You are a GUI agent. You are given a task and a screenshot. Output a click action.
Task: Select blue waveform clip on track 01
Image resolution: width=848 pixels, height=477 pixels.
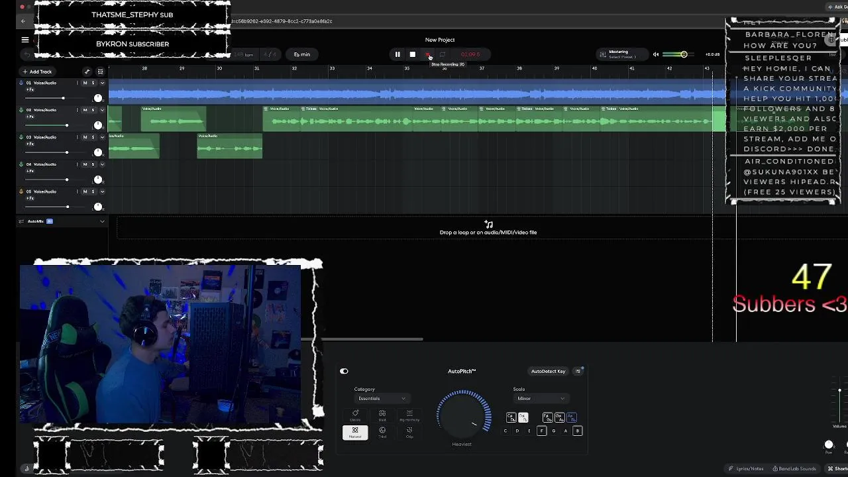417,91
